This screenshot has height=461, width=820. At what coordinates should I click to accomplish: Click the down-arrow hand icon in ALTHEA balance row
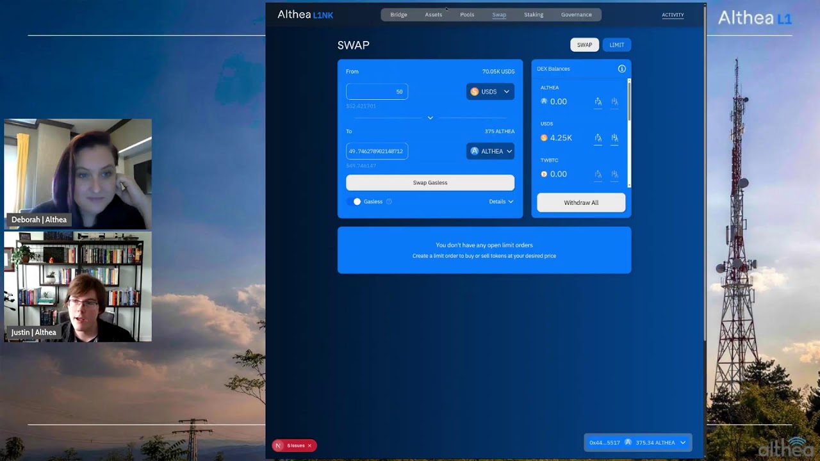pyautogui.click(x=614, y=101)
